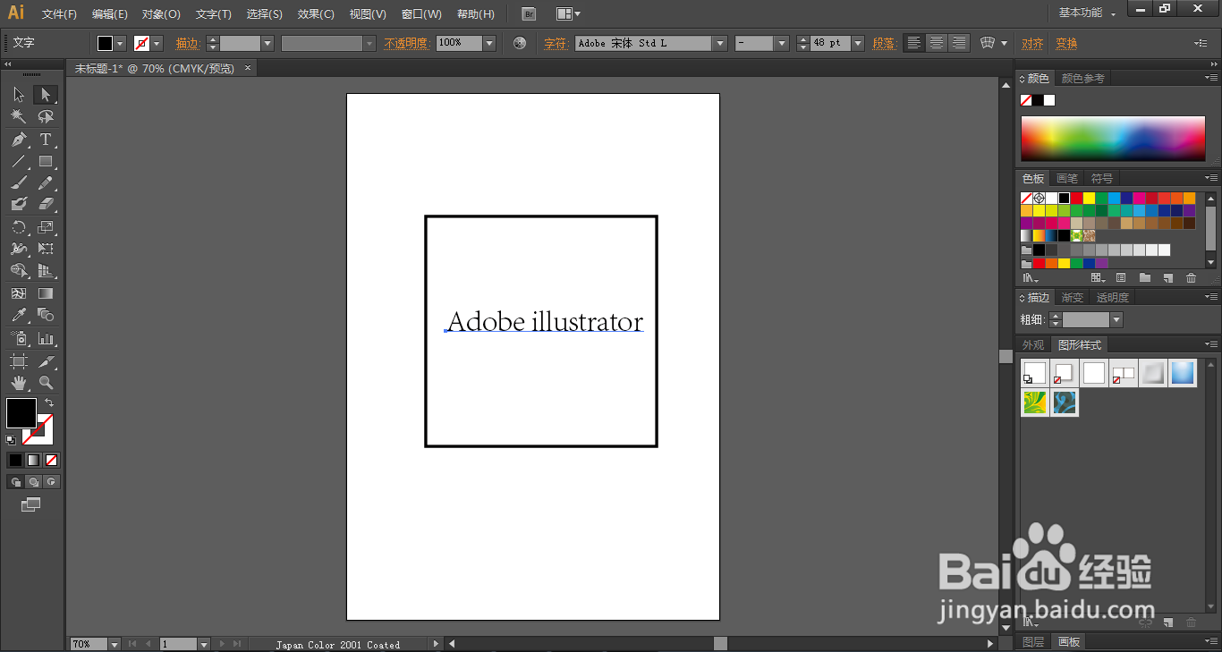Open the 对象(O) menu

[x=161, y=14]
